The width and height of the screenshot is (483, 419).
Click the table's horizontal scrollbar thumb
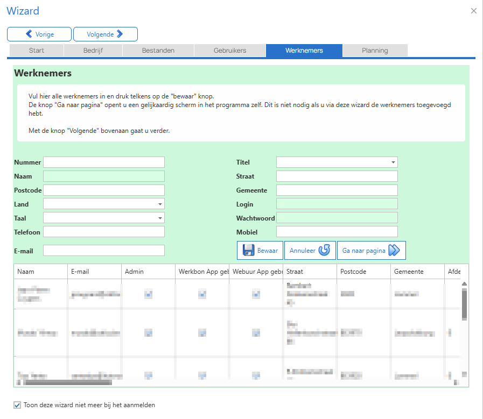click(x=67, y=383)
